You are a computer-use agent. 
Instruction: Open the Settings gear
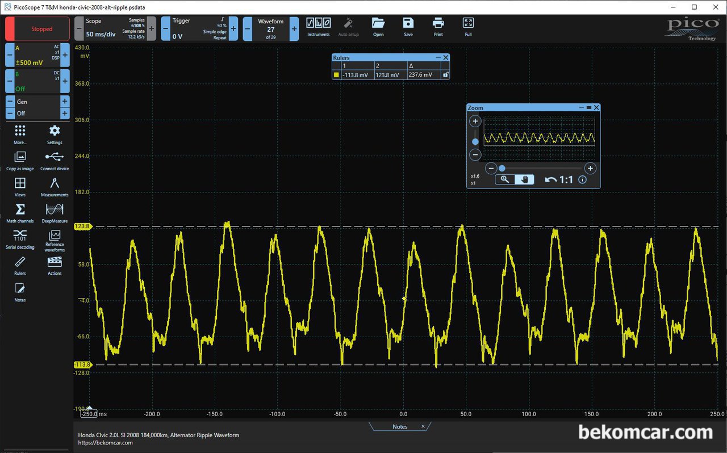pyautogui.click(x=55, y=135)
